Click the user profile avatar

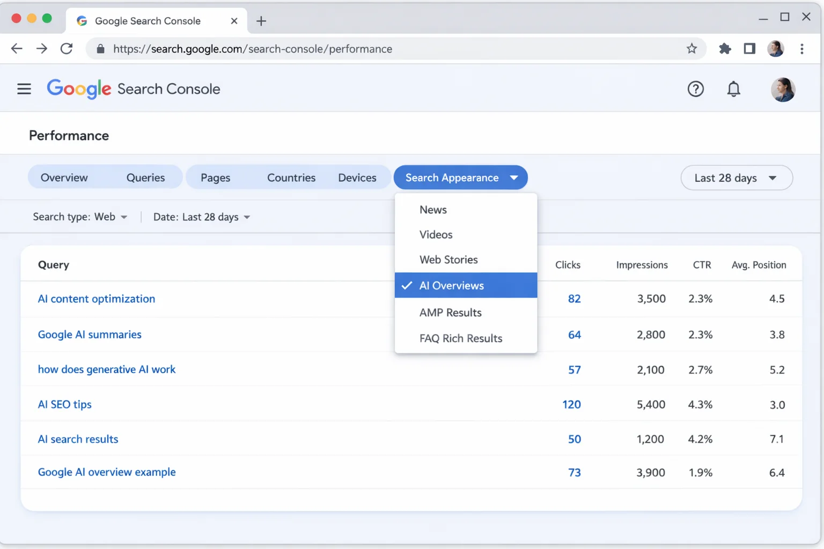click(x=782, y=89)
